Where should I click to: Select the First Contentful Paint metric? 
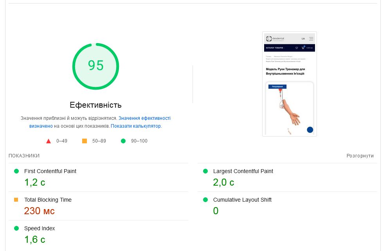[x=98, y=177]
